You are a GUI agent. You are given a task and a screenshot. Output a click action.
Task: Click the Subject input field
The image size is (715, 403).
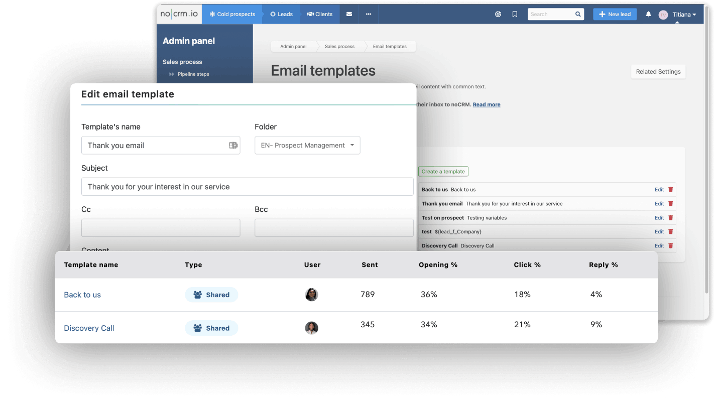point(247,187)
